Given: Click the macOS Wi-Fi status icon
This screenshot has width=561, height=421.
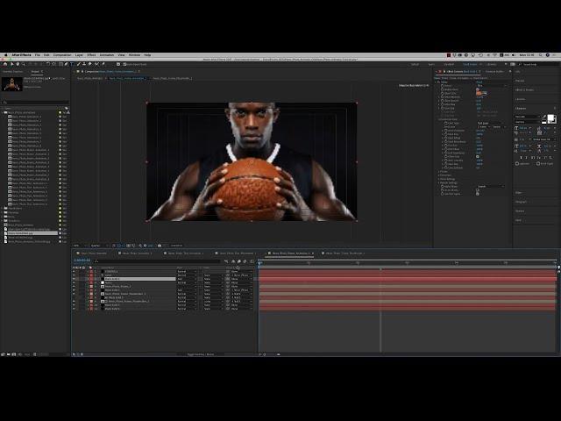Looking at the screenshot, I should click(494, 55).
